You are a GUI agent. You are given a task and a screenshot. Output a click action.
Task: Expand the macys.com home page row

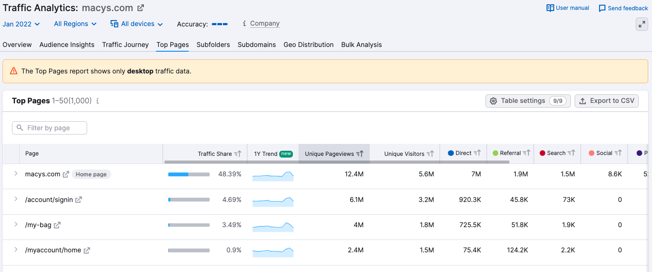coord(16,174)
